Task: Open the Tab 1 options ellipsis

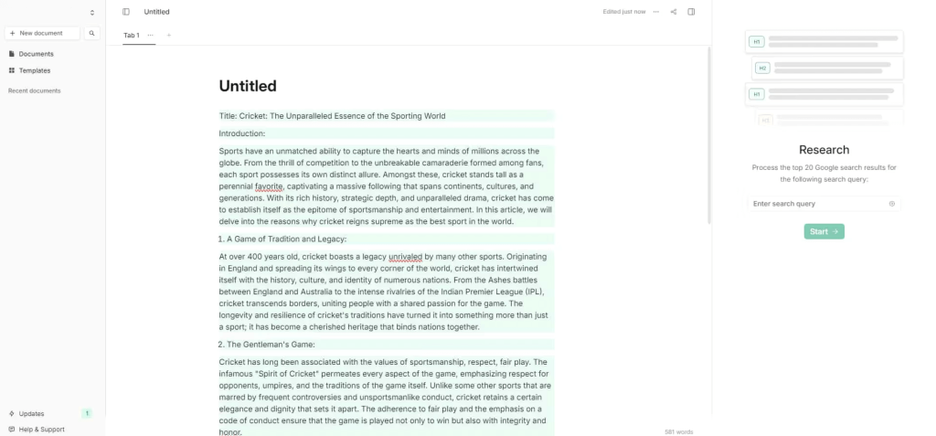Action: [x=151, y=35]
